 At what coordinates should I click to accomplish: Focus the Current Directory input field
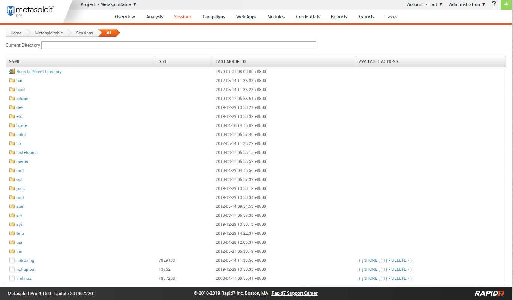(178, 45)
